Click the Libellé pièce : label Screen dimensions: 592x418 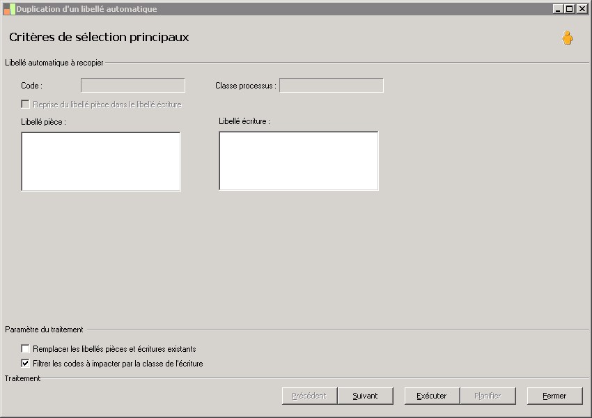point(43,122)
